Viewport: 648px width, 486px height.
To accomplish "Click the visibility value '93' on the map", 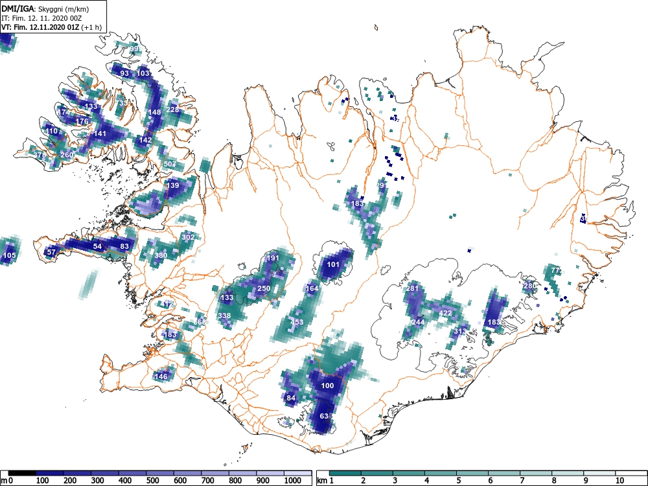I will (124, 73).
